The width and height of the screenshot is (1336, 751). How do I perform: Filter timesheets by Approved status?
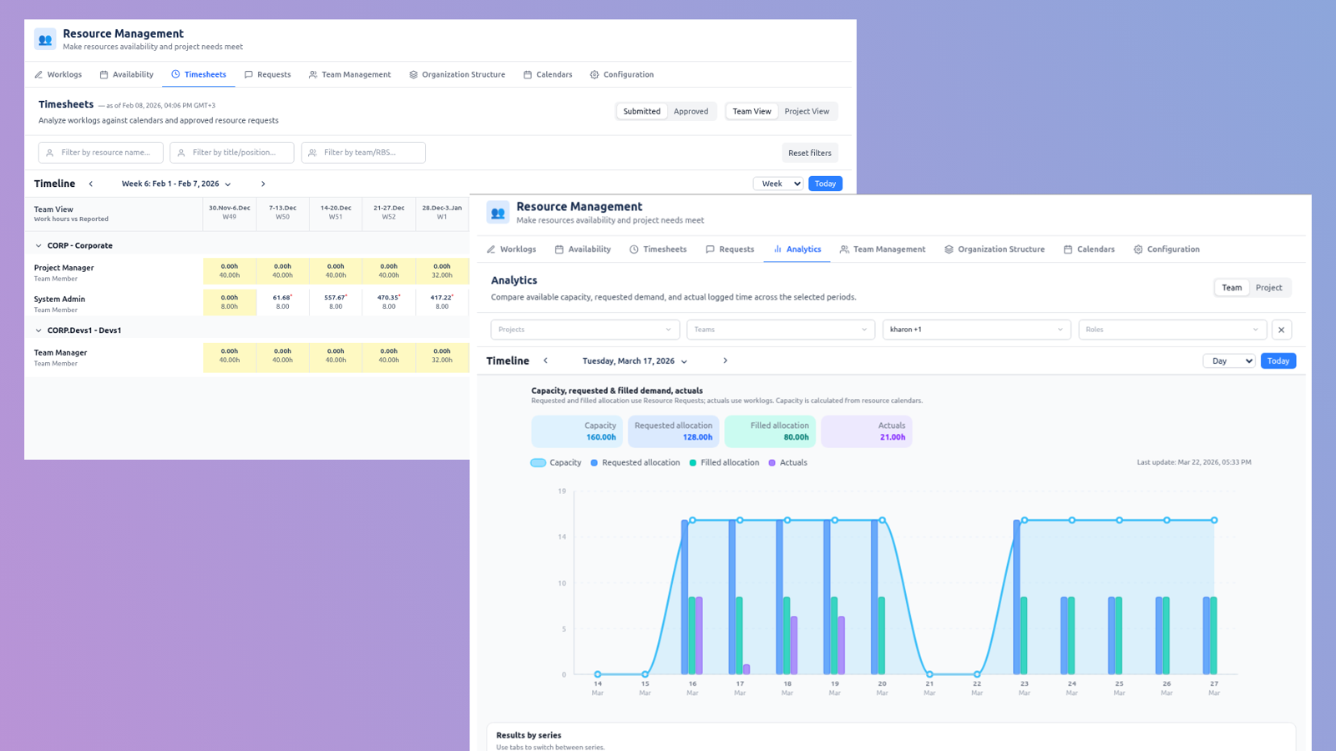(691, 111)
